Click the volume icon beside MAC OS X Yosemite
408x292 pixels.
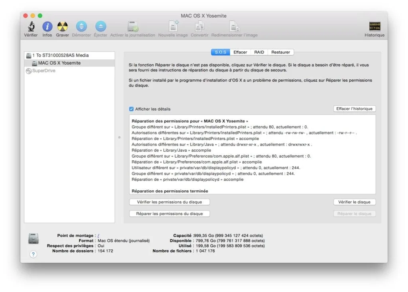coord(34,63)
